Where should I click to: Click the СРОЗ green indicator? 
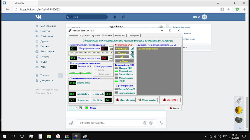pyautogui.click(x=117, y=81)
